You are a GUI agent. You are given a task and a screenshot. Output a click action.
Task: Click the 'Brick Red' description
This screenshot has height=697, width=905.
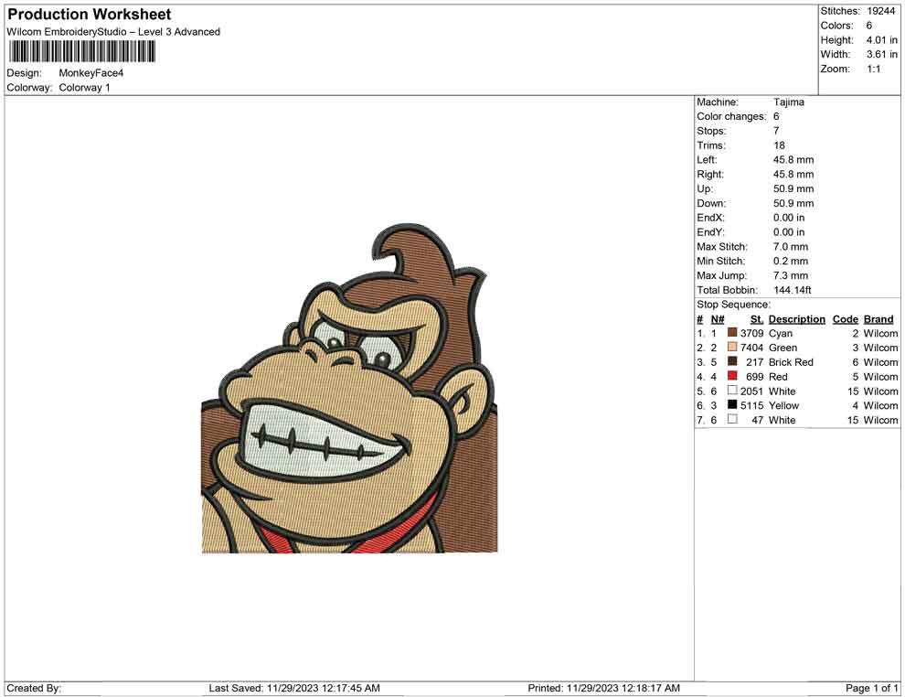pyautogui.click(x=791, y=362)
